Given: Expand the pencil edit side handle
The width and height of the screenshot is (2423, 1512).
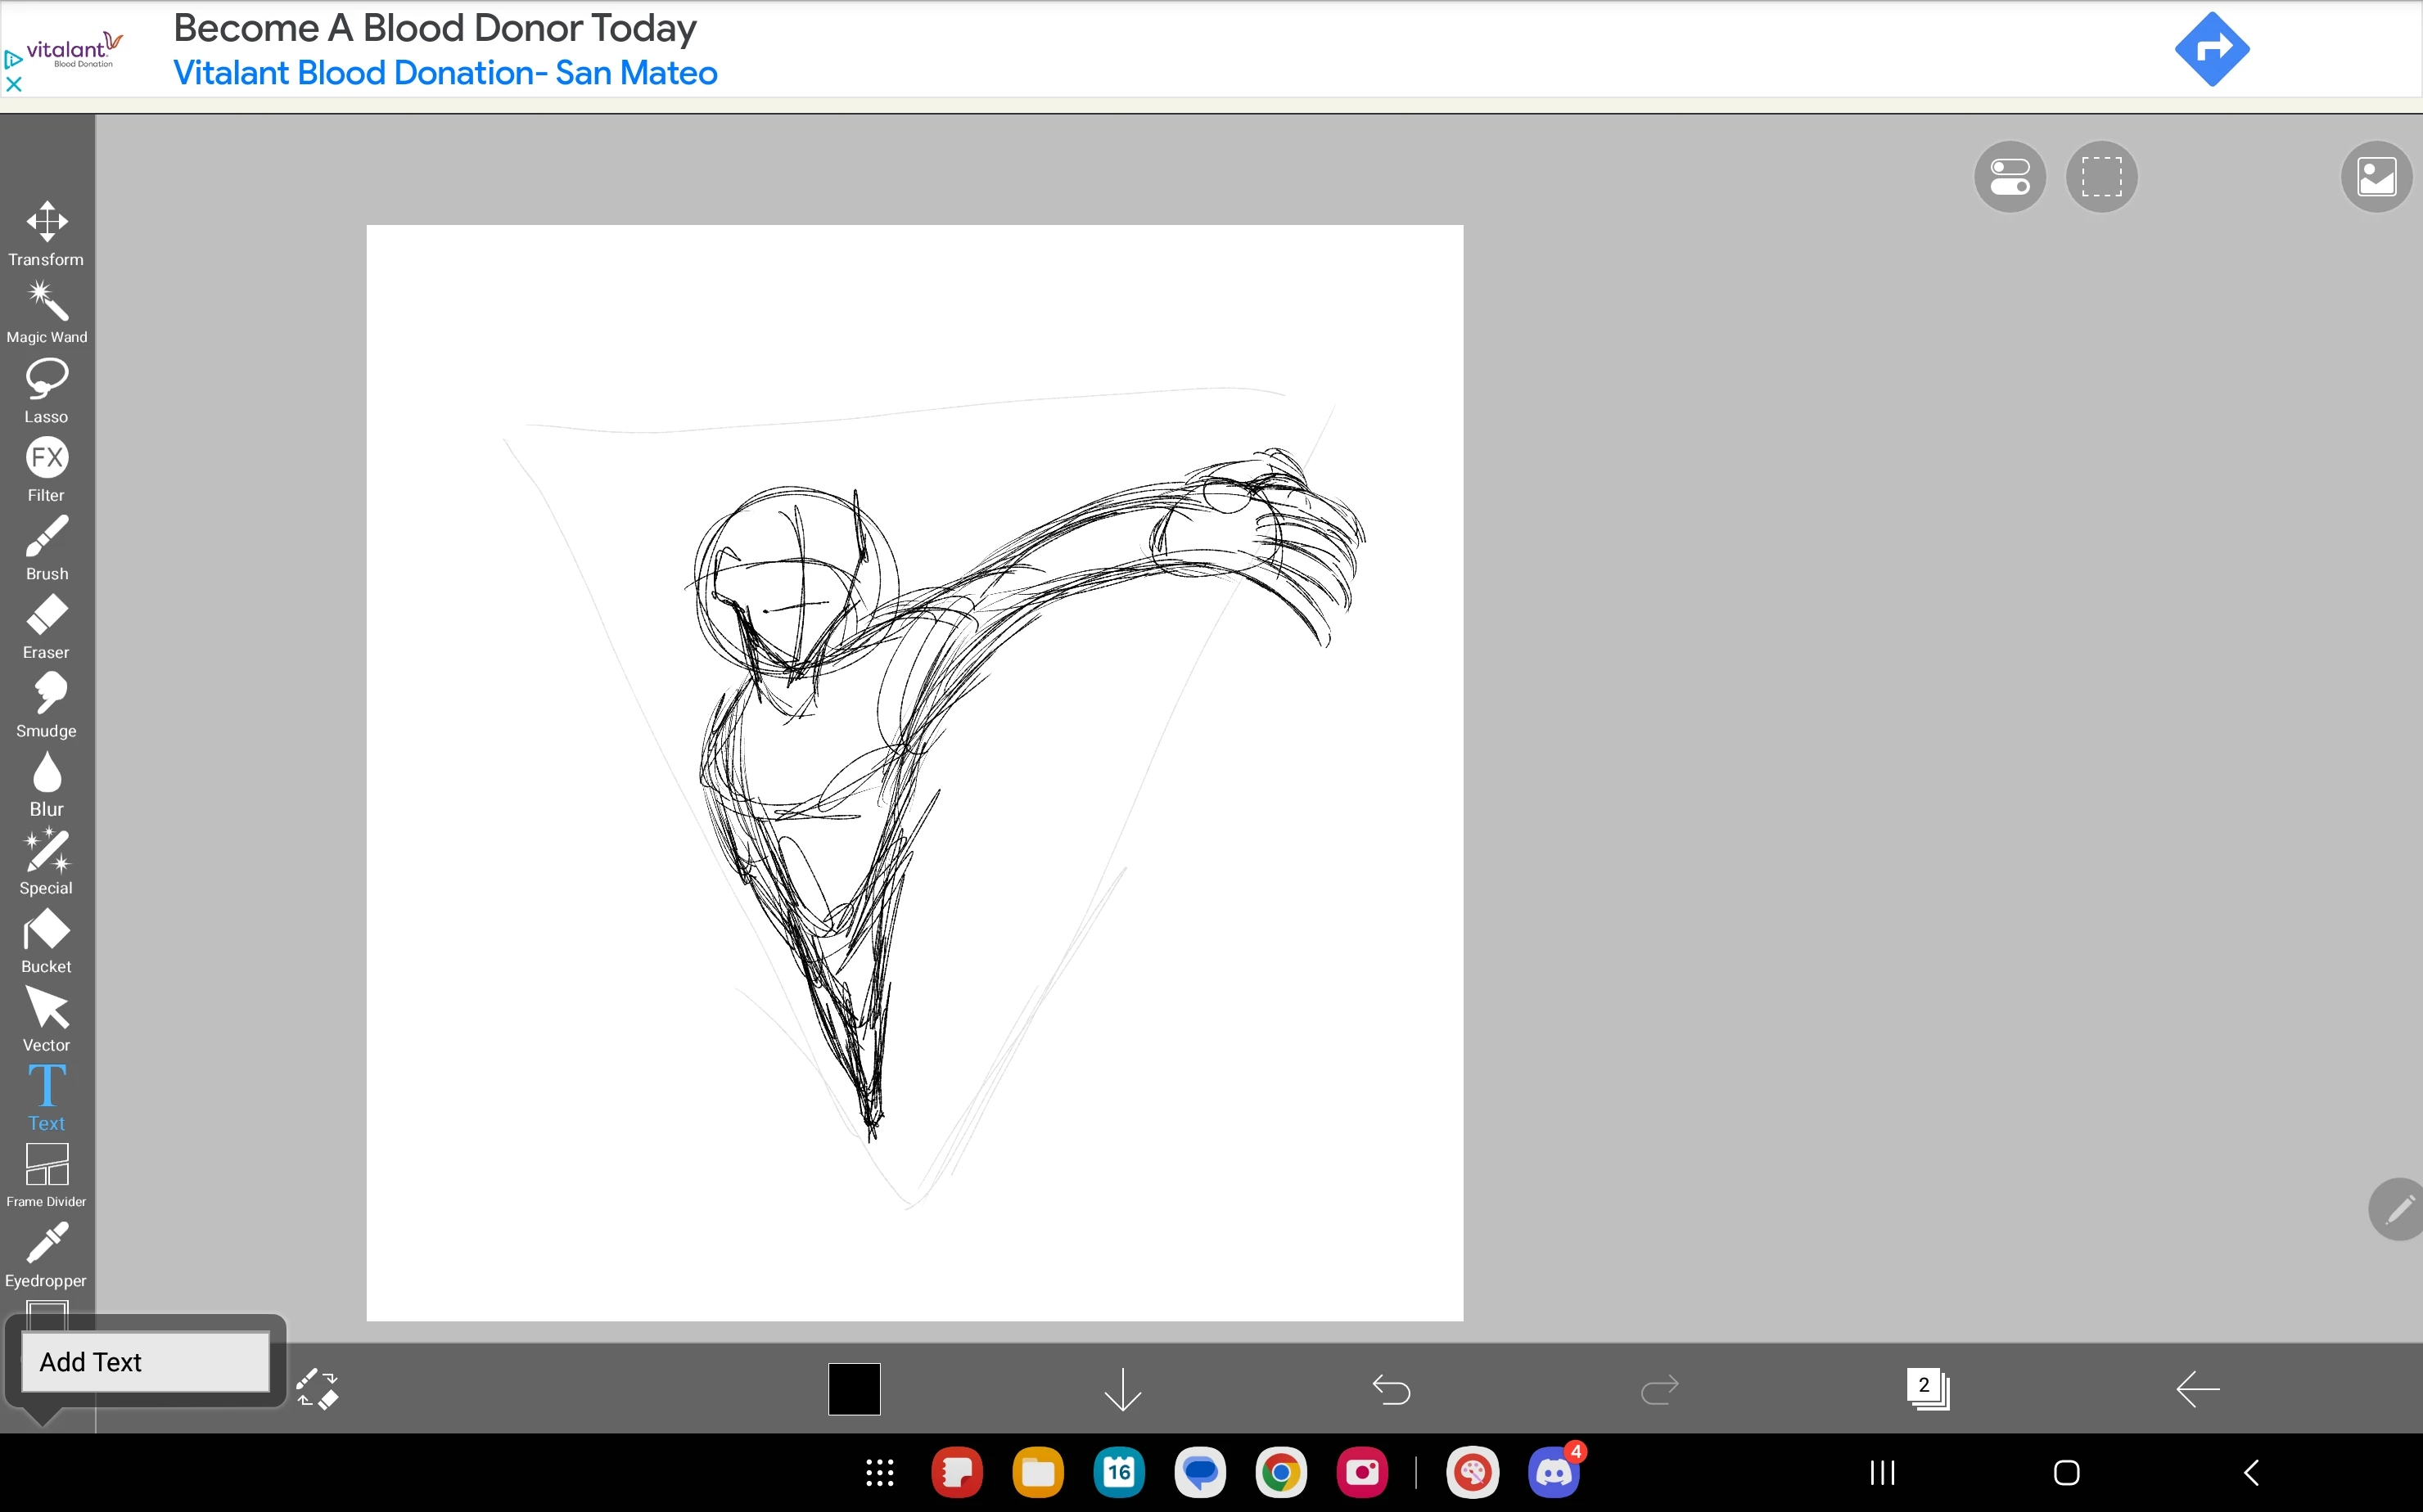Looking at the screenshot, I should [x=2398, y=1210].
